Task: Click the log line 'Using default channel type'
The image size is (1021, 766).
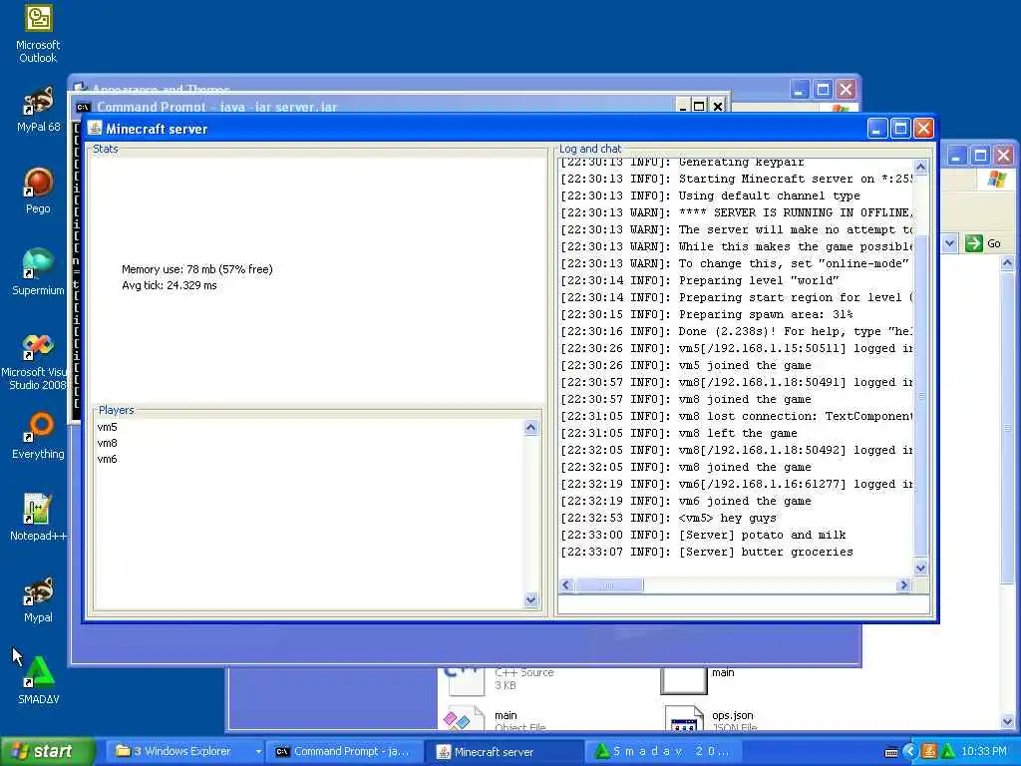Action: tap(769, 196)
